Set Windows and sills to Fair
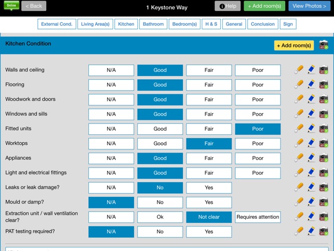 point(209,114)
